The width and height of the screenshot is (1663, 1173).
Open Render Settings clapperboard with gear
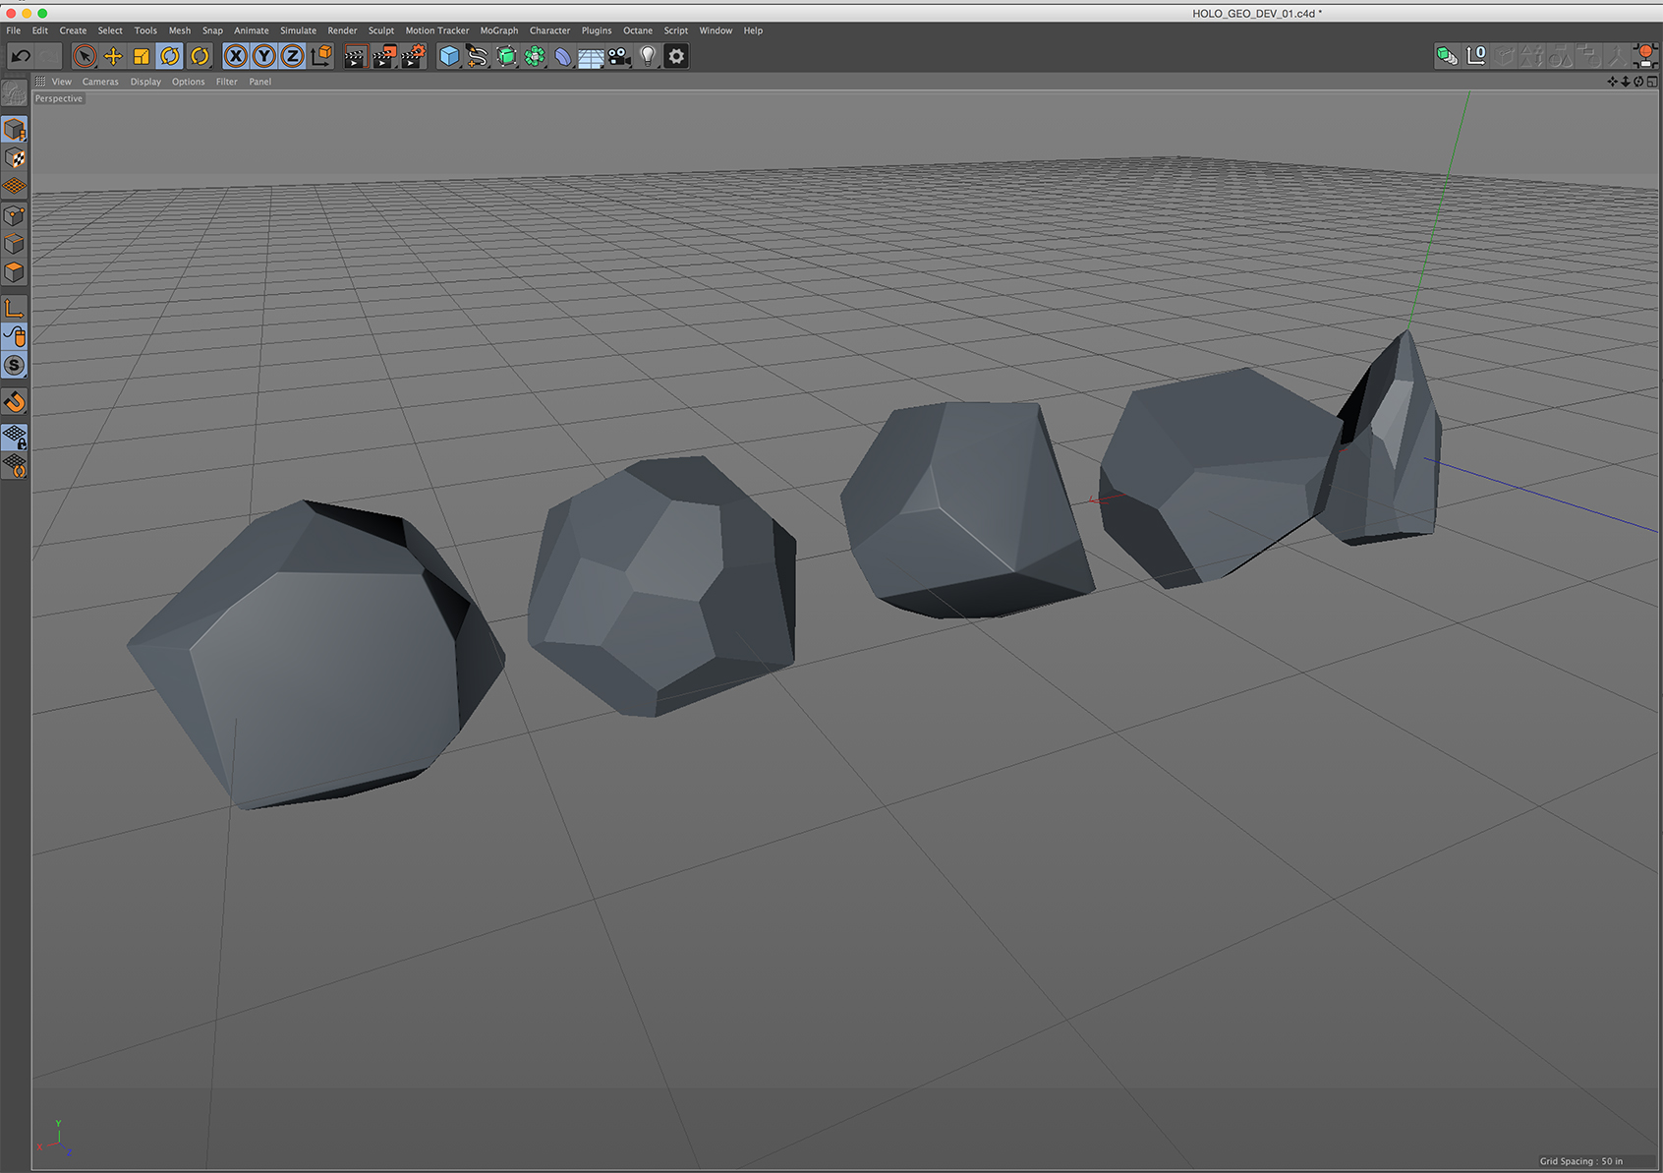pyautogui.click(x=414, y=56)
